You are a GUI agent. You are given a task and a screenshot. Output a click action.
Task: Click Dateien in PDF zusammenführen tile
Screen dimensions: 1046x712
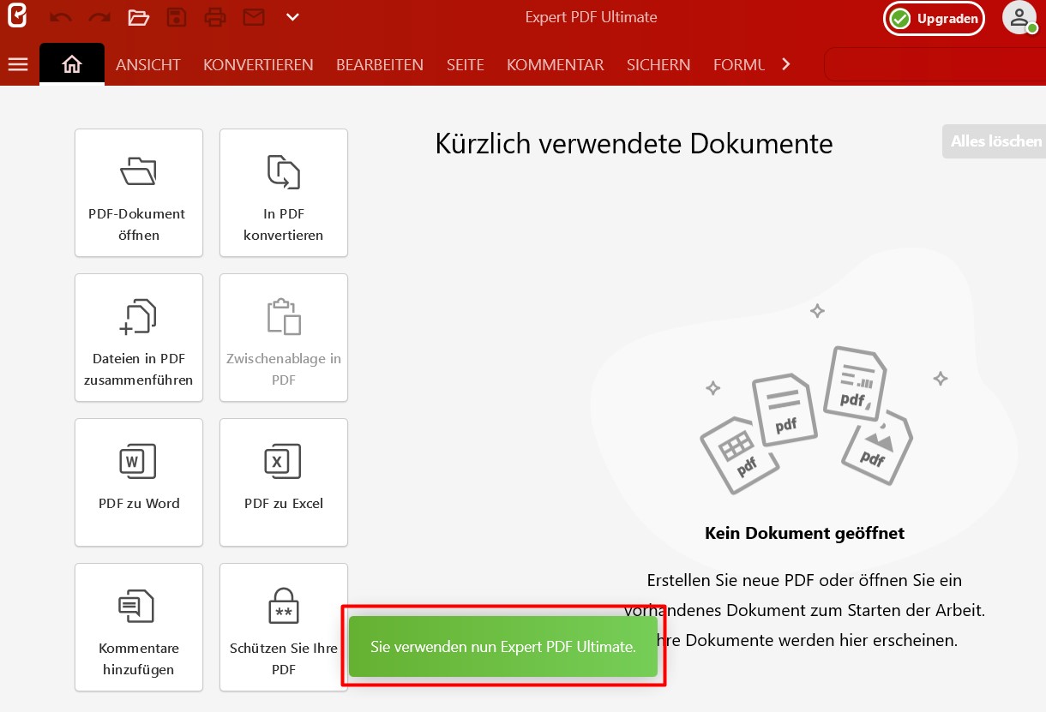coord(139,338)
